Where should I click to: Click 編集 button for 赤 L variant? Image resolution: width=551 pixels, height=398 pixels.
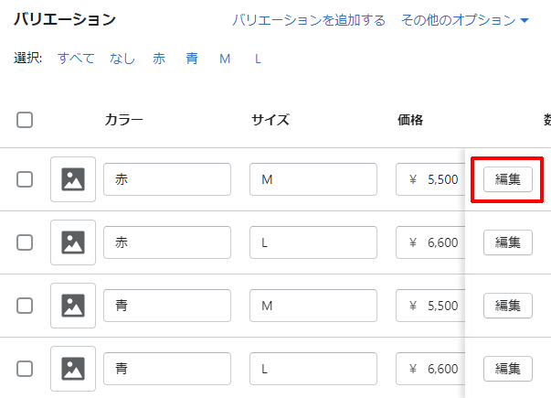(x=508, y=242)
